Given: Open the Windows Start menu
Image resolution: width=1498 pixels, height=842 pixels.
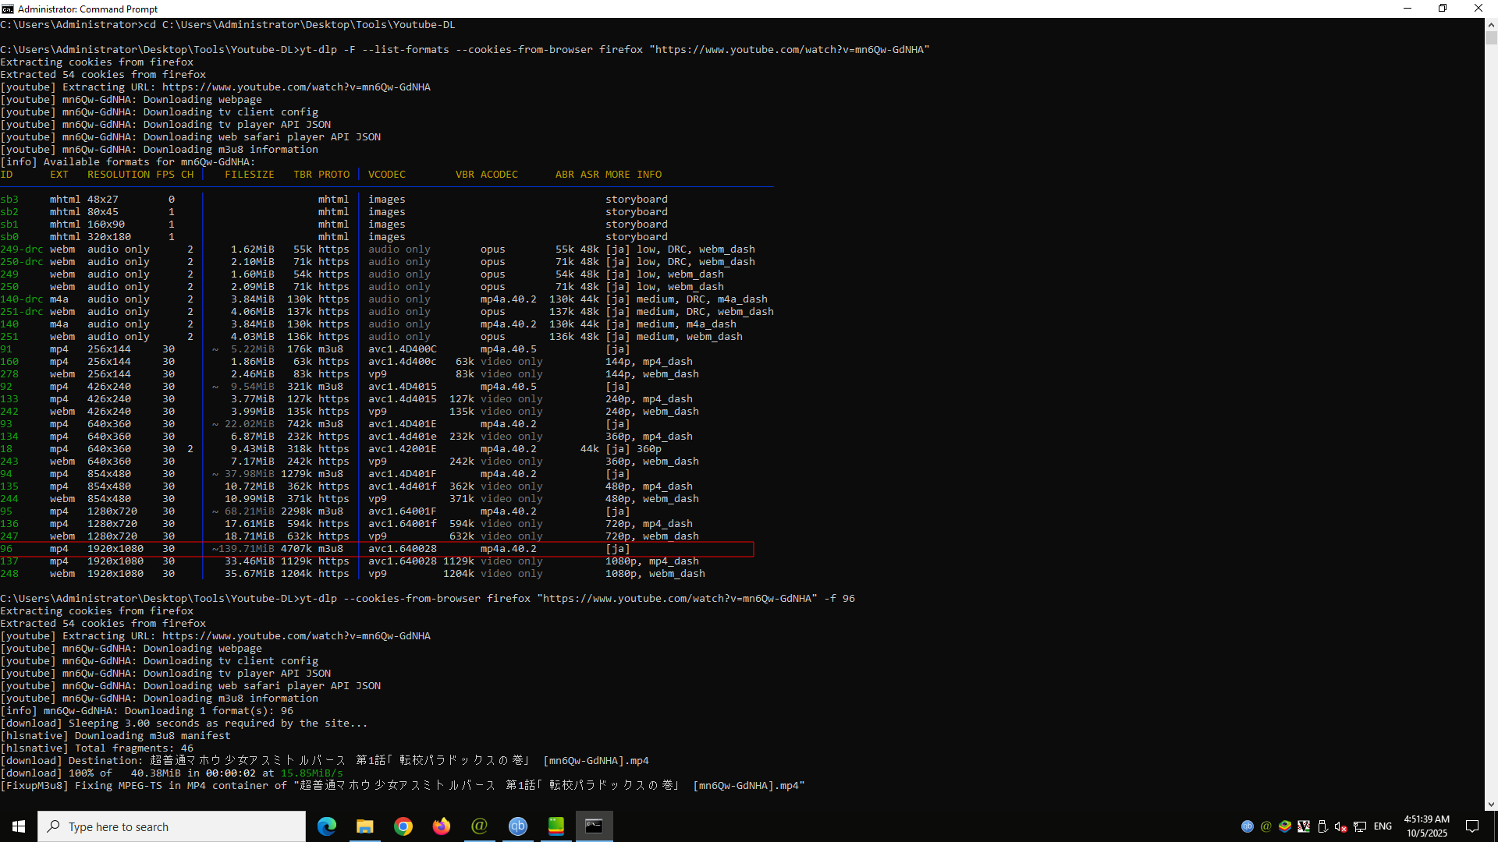Looking at the screenshot, I should point(19,826).
